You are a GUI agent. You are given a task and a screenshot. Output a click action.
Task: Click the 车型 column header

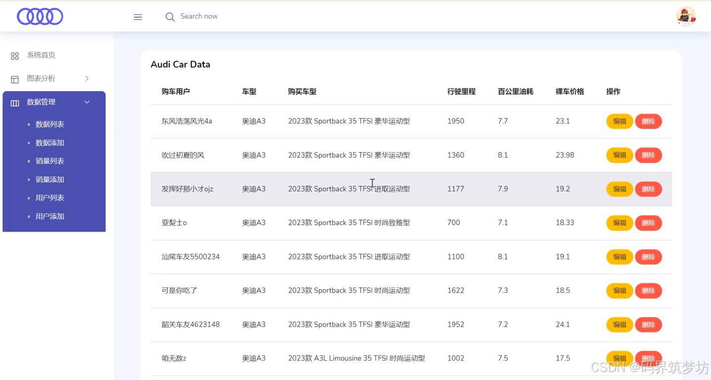coord(249,91)
